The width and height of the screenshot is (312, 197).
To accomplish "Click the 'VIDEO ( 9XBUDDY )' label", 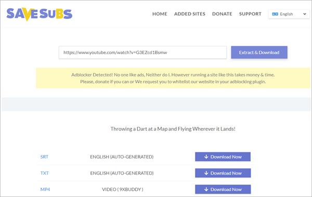I will 123,189.
